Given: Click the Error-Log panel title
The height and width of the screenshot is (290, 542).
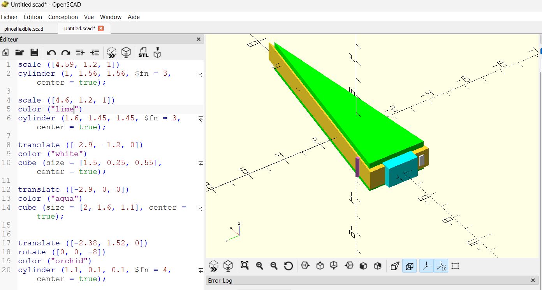Looking at the screenshot, I should coord(220,280).
